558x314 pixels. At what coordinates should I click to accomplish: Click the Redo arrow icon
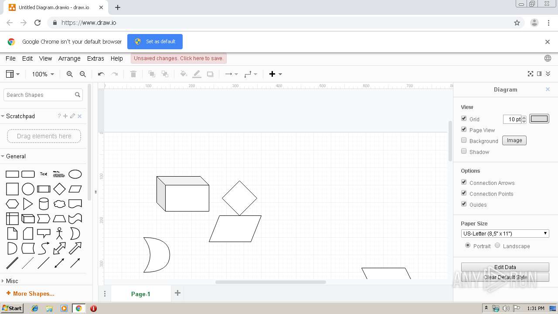[115, 74]
